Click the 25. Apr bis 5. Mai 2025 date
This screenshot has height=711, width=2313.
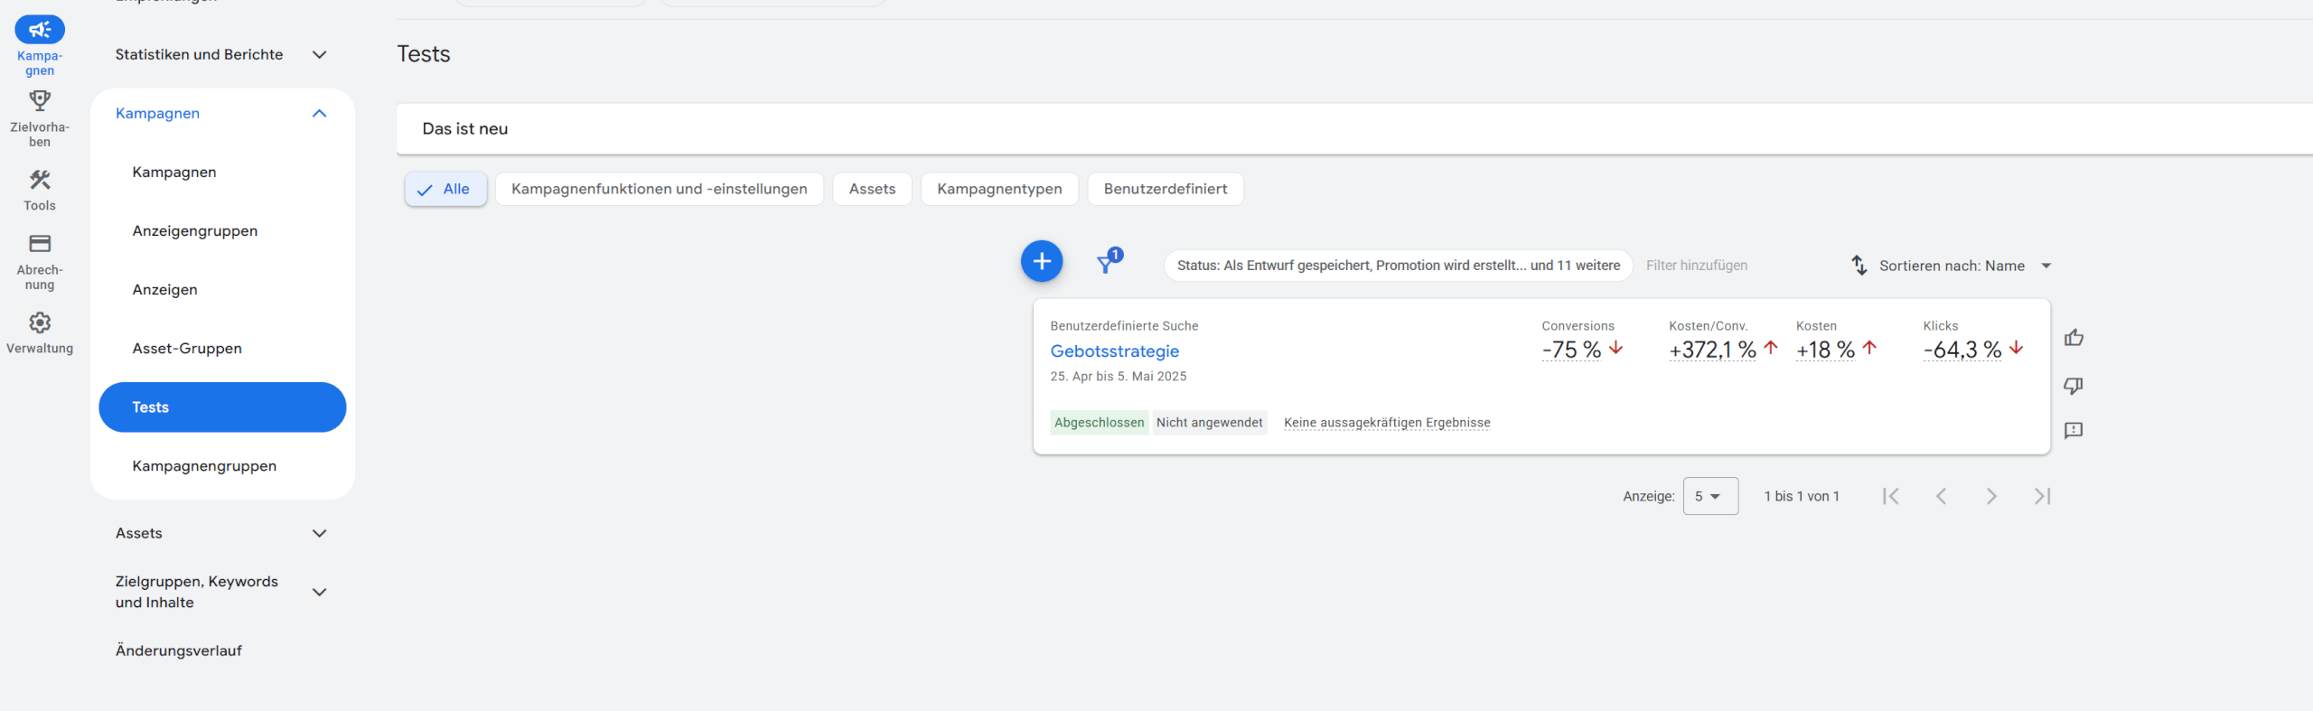[1119, 376]
